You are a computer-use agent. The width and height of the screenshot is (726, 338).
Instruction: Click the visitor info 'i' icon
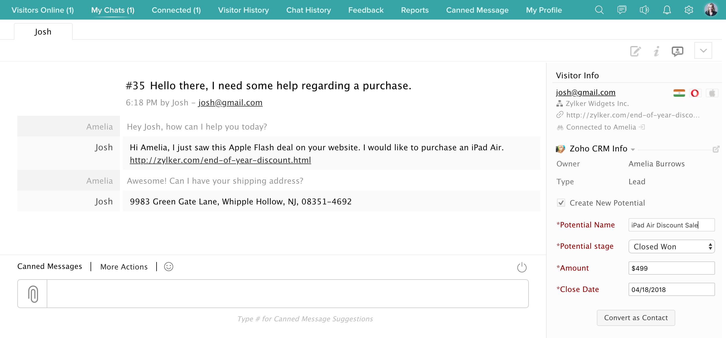(657, 51)
